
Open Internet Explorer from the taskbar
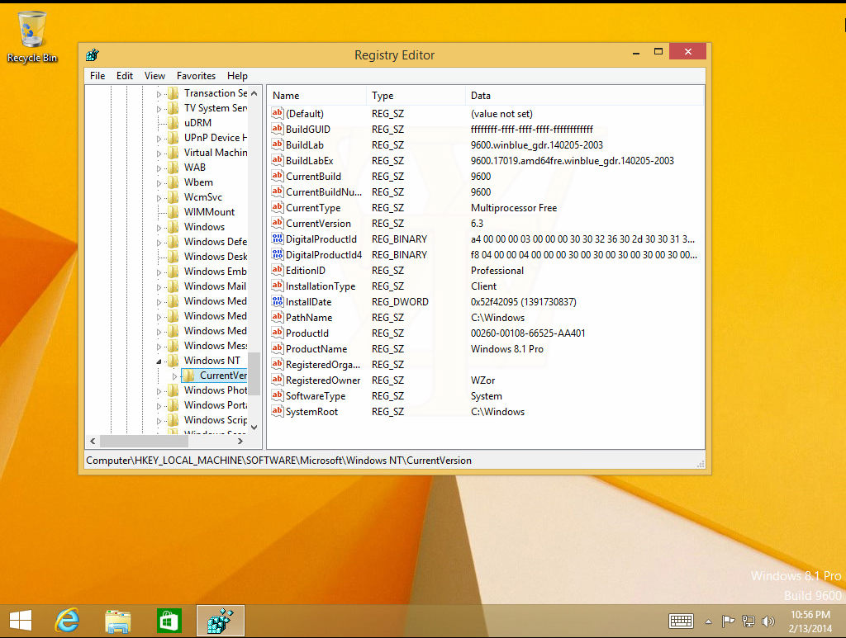point(66,621)
